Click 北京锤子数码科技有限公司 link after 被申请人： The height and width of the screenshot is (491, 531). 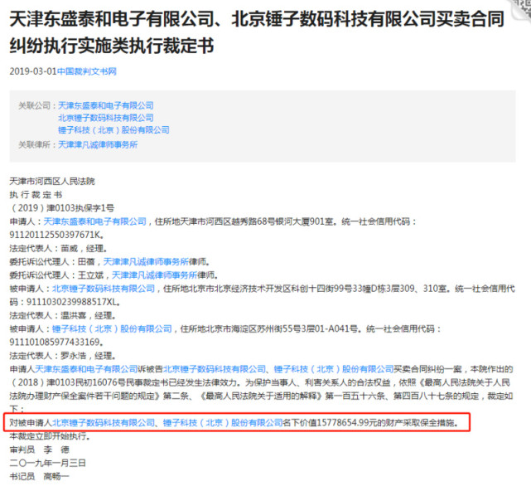coord(104,289)
